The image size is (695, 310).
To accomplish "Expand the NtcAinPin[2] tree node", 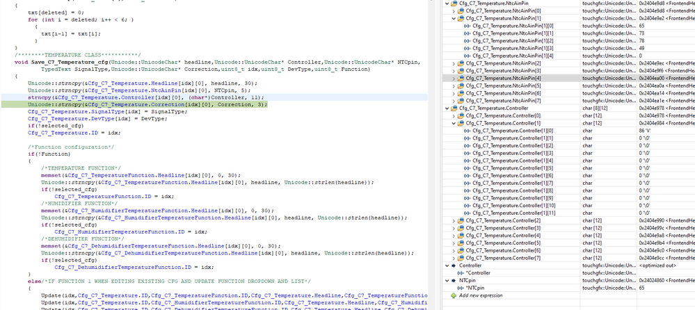I will tap(454, 63).
